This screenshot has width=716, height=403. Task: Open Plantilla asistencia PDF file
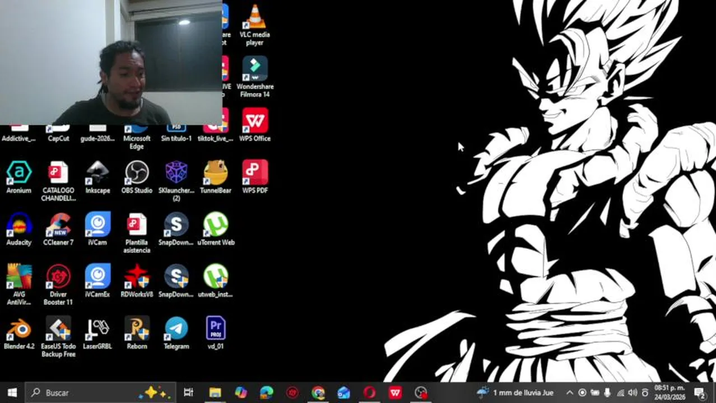pyautogui.click(x=137, y=233)
